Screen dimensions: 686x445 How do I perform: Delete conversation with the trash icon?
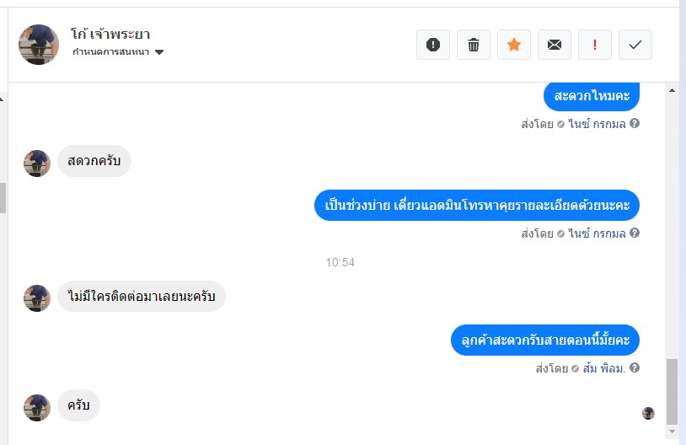pos(474,45)
